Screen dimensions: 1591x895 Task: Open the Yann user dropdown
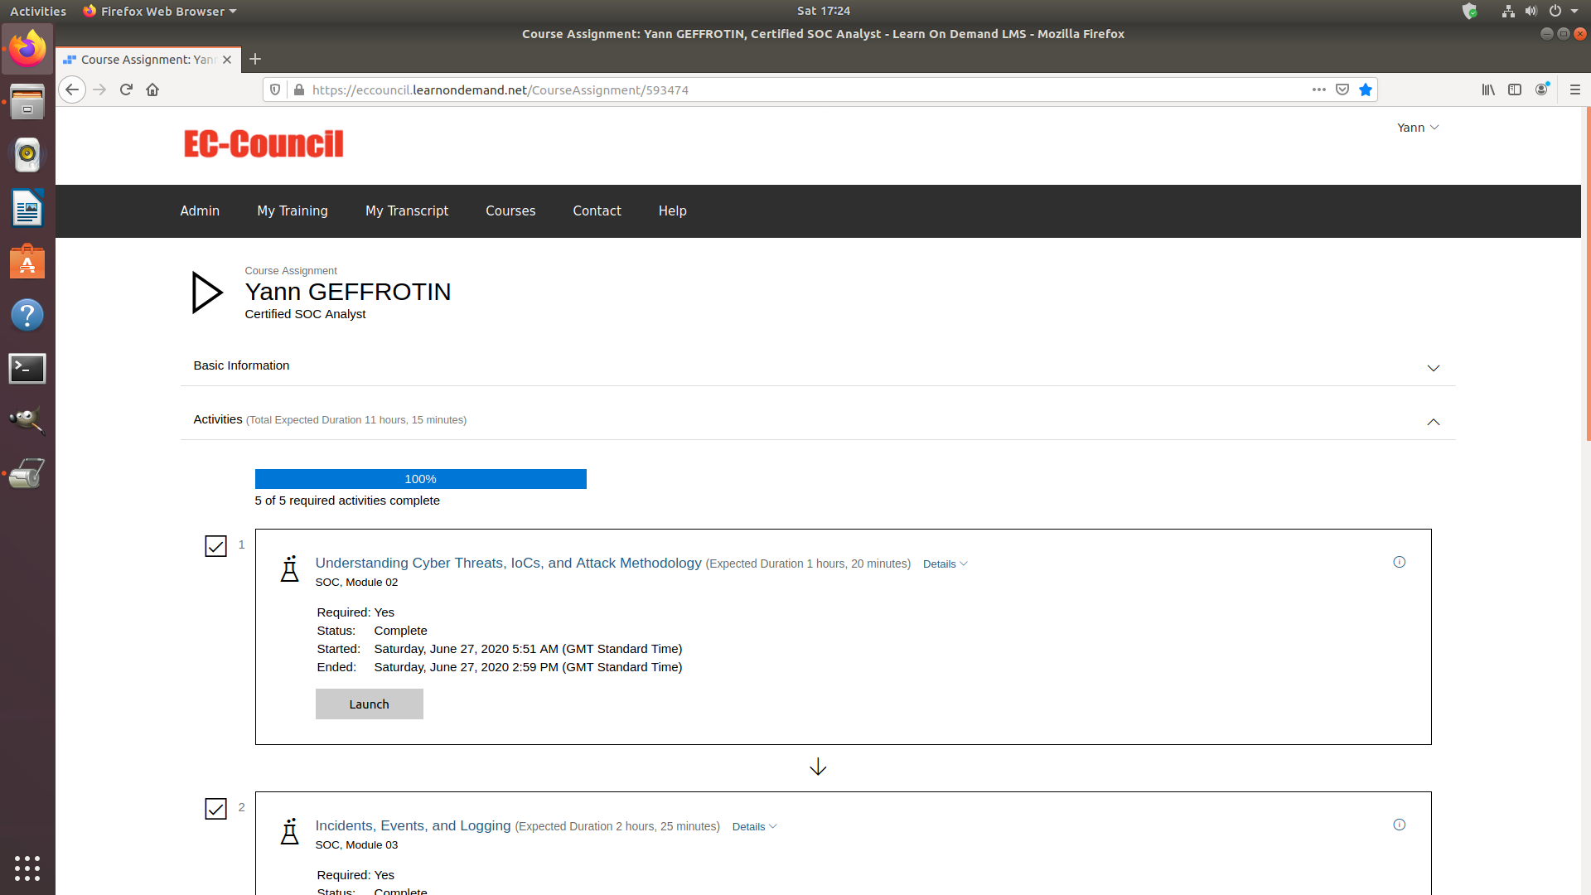tap(1418, 128)
